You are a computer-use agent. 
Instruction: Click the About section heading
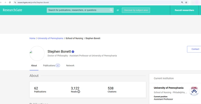pyautogui.click(x=34, y=76)
